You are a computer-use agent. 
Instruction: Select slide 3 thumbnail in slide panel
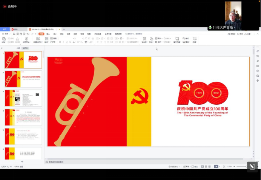(23, 98)
